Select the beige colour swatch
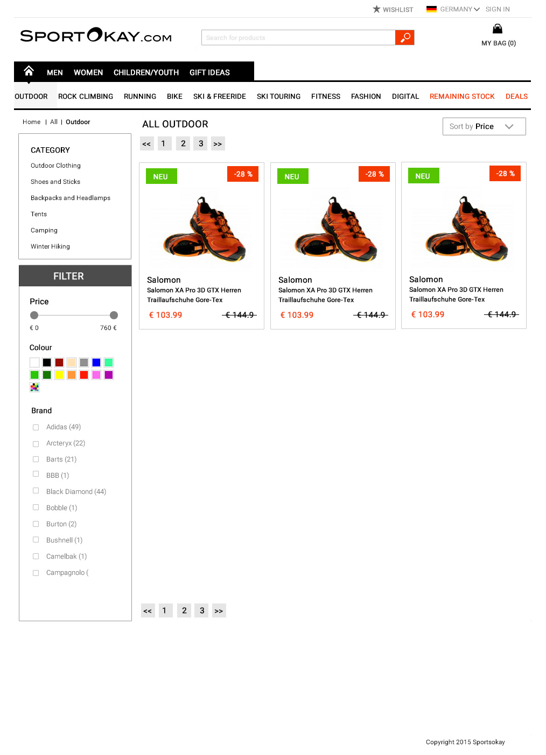The height and width of the screenshot is (755, 546). pyautogui.click(x=72, y=362)
